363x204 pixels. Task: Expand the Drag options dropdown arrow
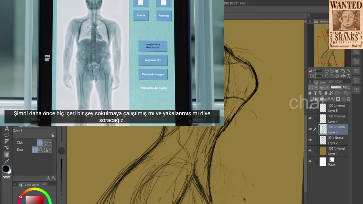tap(50, 150)
